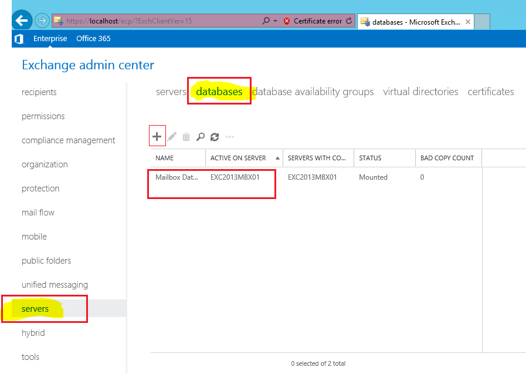
Task: Open mail flow section
Action: [x=38, y=213]
